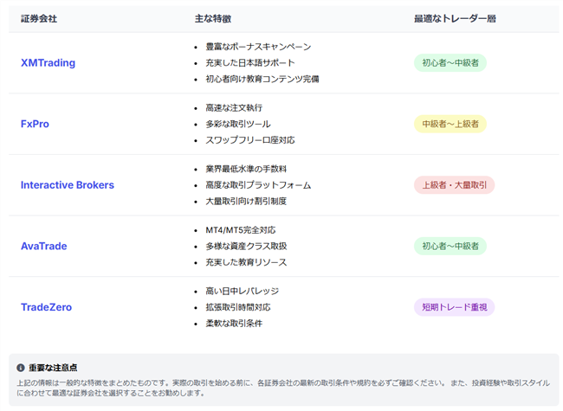Click the info icon beside 重要な注意点
This screenshot has height=411, width=563.
(21, 368)
